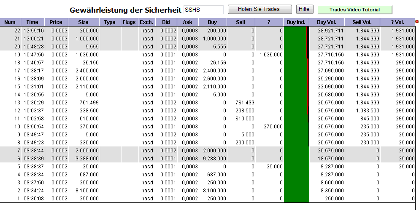This screenshot has height=210, width=419.
Task: Click the time 09:38:44 in row 7
Action: [34, 151]
